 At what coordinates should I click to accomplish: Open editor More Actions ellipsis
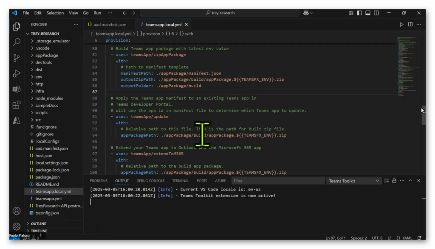click(x=418, y=24)
